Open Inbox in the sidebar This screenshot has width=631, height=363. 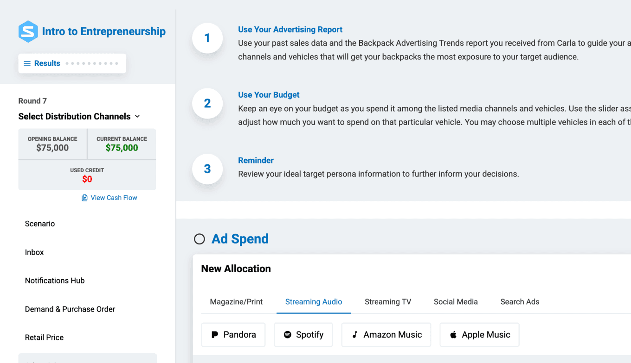tap(34, 252)
